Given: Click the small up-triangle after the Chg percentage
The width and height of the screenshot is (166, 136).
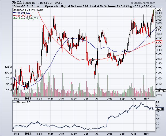Looking at the screenshot, I should [154, 6].
